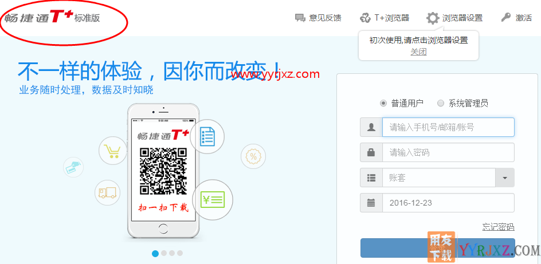Image resolution: width=541 pixels, height=264 pixels.
Task: Select the second carousel dot
Action: click(x=164, y=253)
